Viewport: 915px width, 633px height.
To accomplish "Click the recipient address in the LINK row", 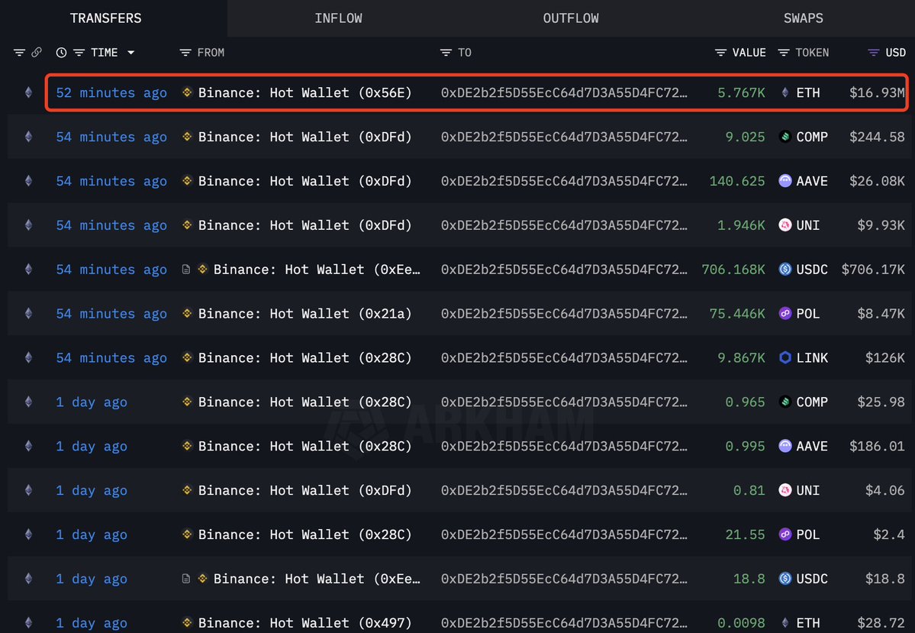I will [563, 358].
